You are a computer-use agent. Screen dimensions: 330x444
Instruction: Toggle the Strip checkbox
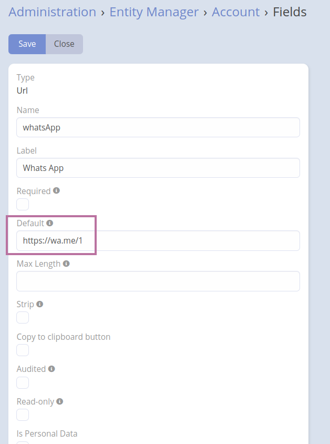(x=23, y=317)
